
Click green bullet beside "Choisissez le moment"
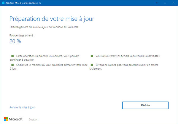point(13,64)
